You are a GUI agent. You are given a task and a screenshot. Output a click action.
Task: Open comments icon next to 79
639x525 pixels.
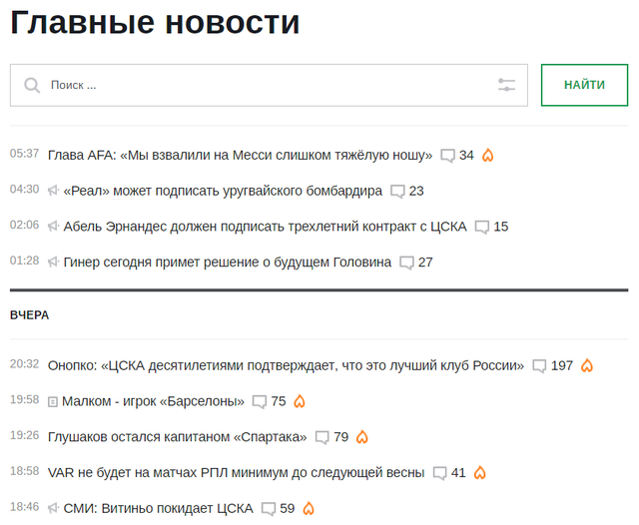pyautogui.click(x=321, y=438)
